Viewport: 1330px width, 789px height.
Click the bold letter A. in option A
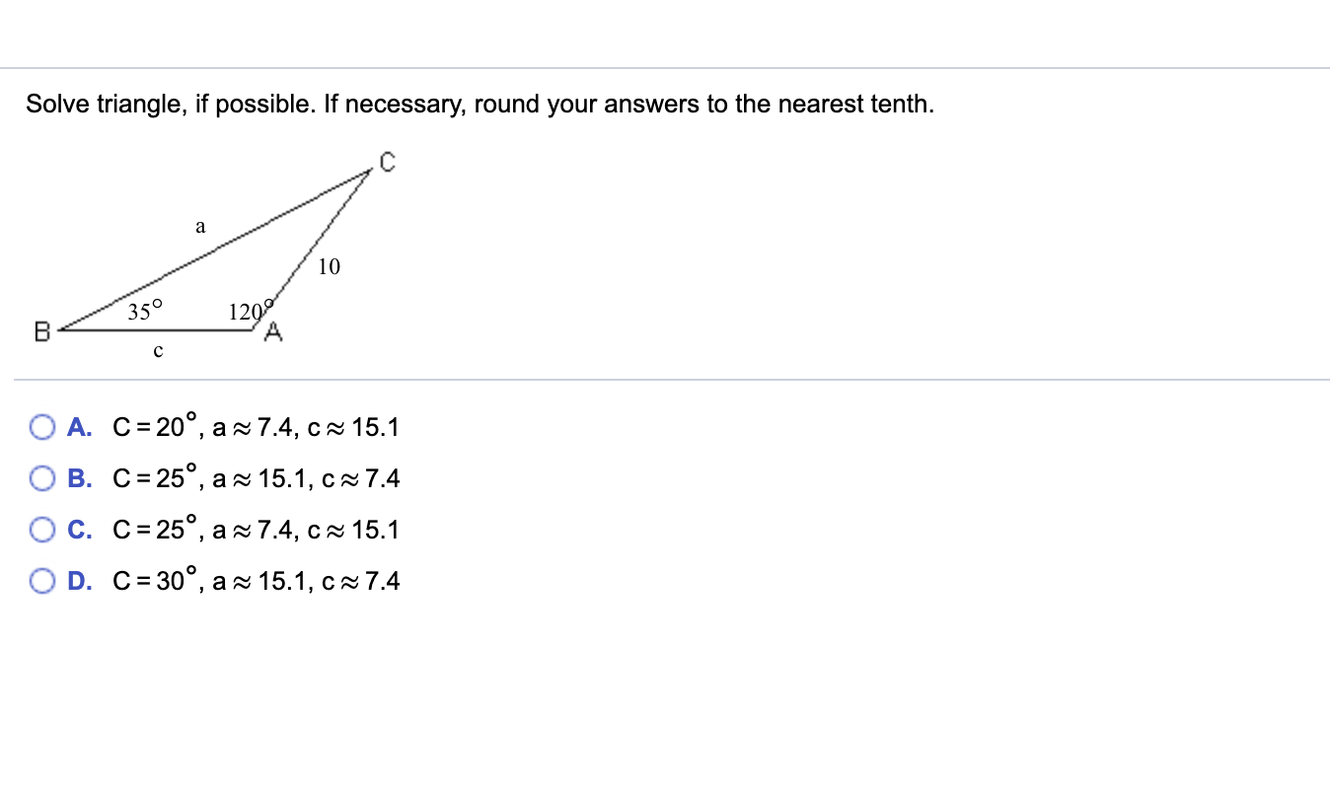click(x=80, y=426)
